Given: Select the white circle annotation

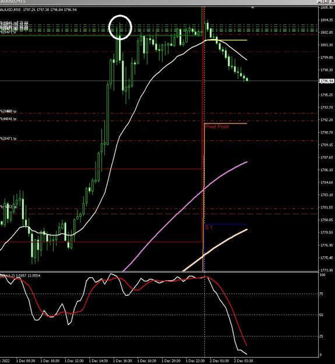Looking at the screenshot, I should tap(120, 27).
